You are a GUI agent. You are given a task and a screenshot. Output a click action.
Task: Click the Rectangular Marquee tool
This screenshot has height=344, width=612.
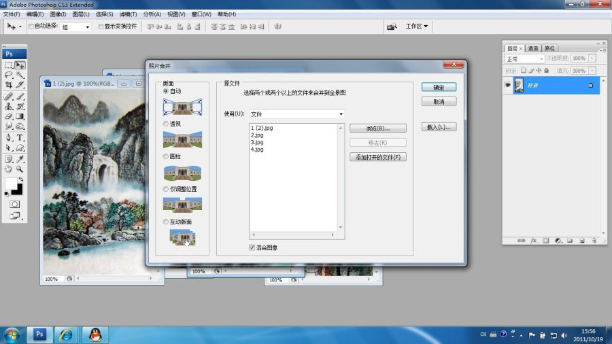(x=8, y=65)
